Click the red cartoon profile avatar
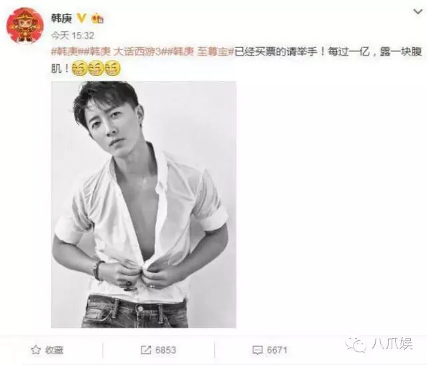 25,25
